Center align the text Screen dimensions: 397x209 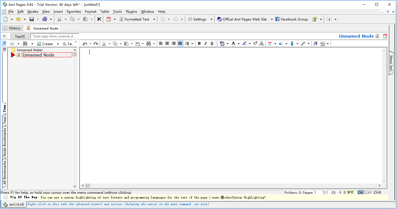167,43
